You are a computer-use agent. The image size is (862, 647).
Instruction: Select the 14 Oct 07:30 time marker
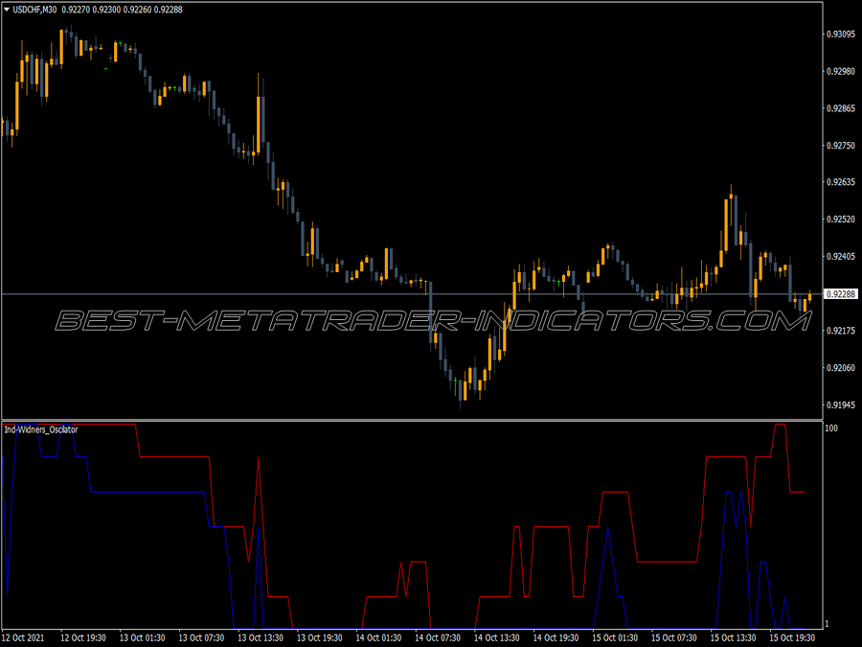click(438, 637)
